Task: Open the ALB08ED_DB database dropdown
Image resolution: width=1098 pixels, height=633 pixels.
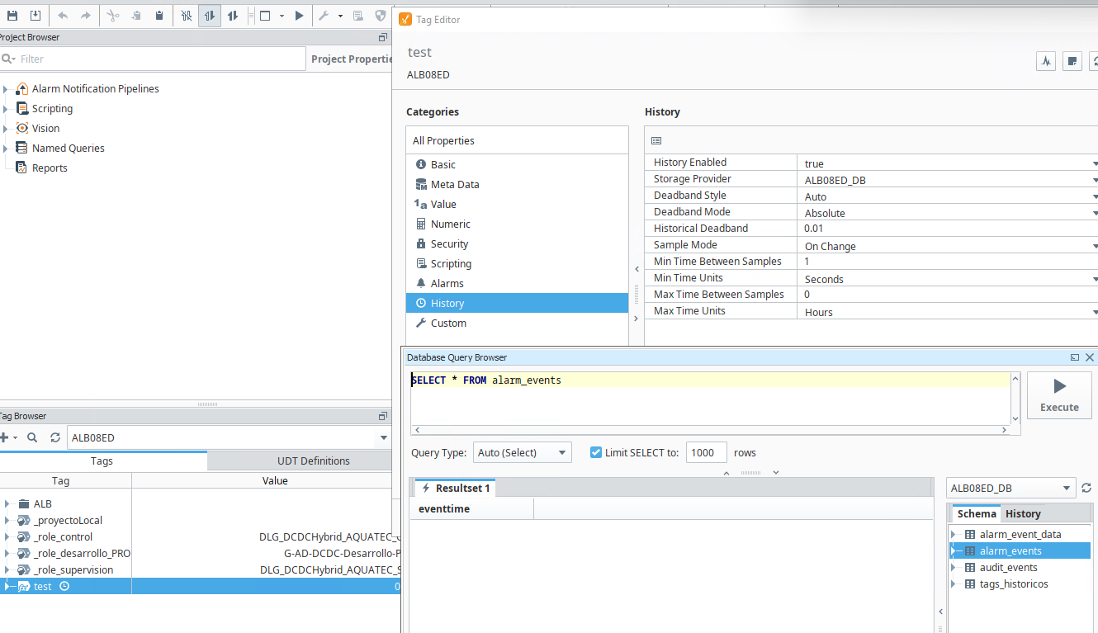Action: point(1011,489)
